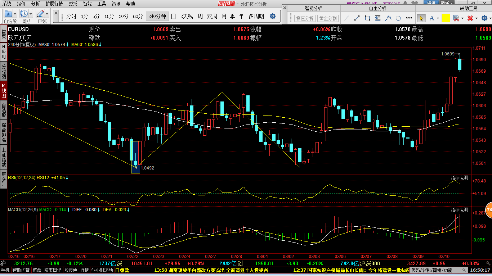Select the 240分钟 period
The height and width of the screenshot is (276, 492).
tap(157, 16)
